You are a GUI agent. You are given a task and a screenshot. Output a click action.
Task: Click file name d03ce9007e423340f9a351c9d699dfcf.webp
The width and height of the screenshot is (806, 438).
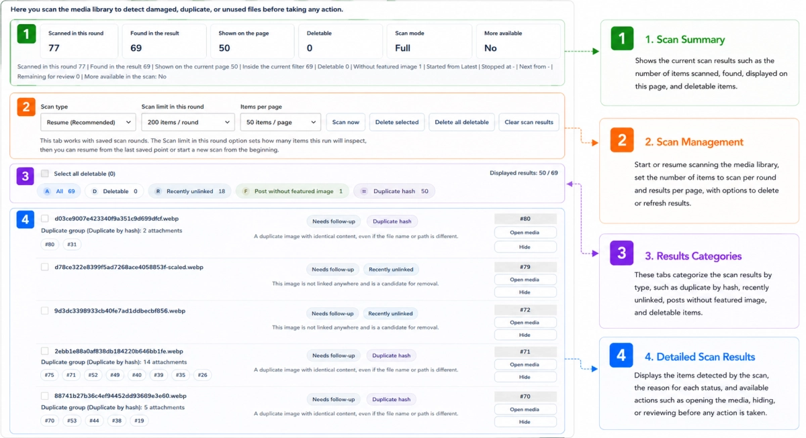(x=116, y=219)
